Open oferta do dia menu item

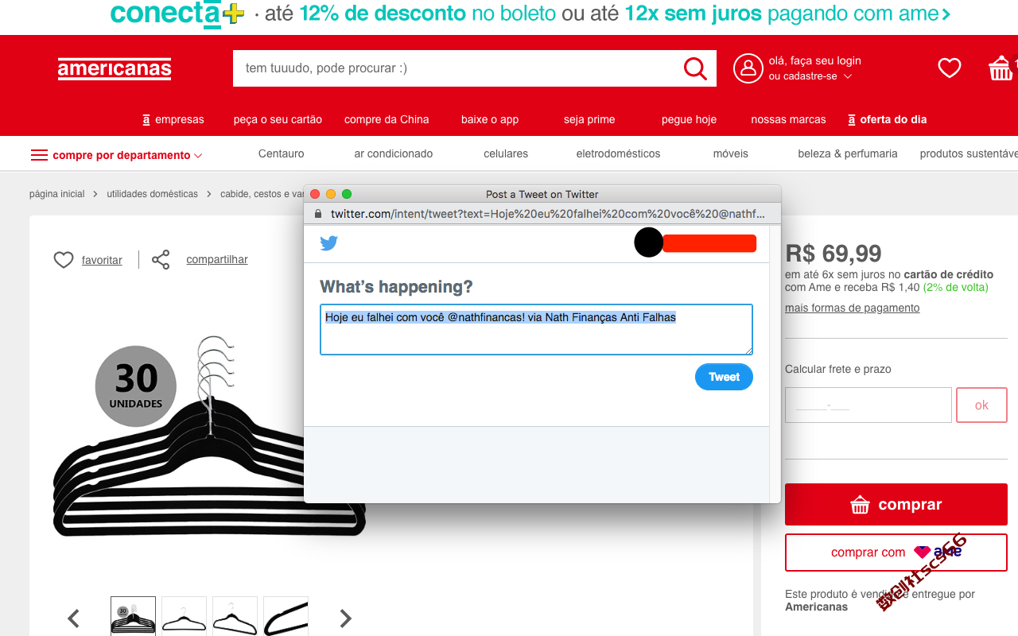888,119
